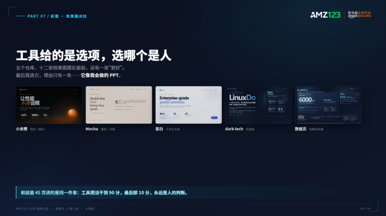Click the blue button in 蓝白 thumbnail
Image resolution: width=386 pixels, height=216 pixels.
point(214,118)
